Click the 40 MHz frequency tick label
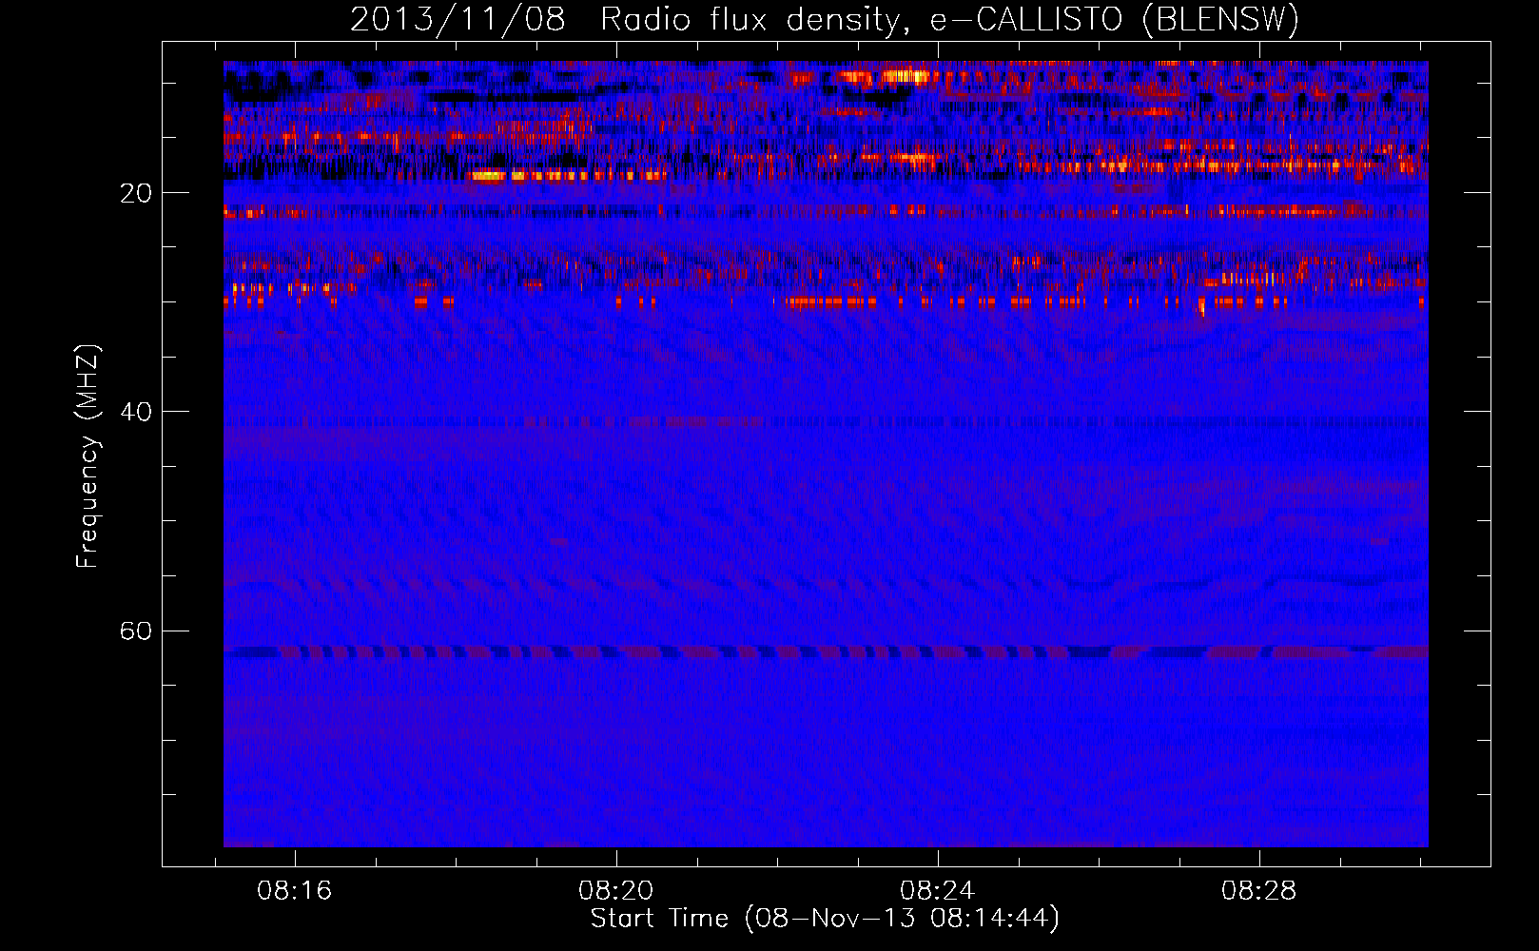Image resolution: width=1539 pixels, height=951 pixels. pyautogui.click(x=136, y=412)
